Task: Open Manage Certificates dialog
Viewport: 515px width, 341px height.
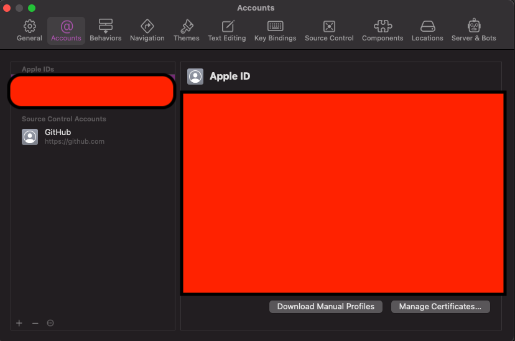Action: (440, 307)
